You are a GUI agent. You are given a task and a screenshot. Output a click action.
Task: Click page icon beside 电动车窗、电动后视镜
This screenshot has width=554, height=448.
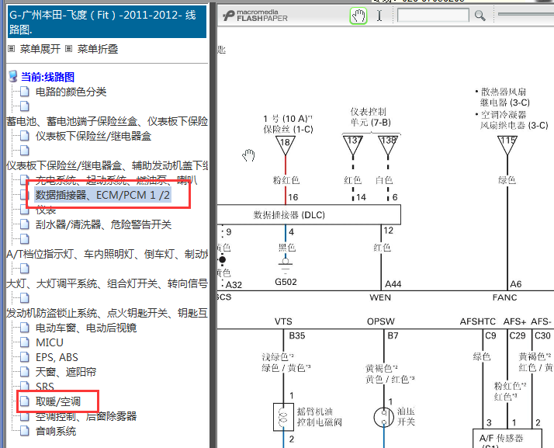[x=24, y=328]
